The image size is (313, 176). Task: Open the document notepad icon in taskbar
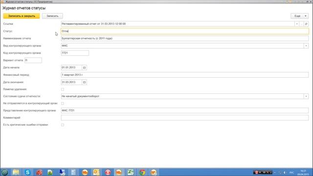coord(73,172)
